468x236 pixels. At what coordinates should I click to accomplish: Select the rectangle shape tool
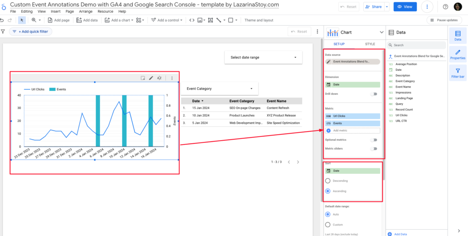(231, 20)
